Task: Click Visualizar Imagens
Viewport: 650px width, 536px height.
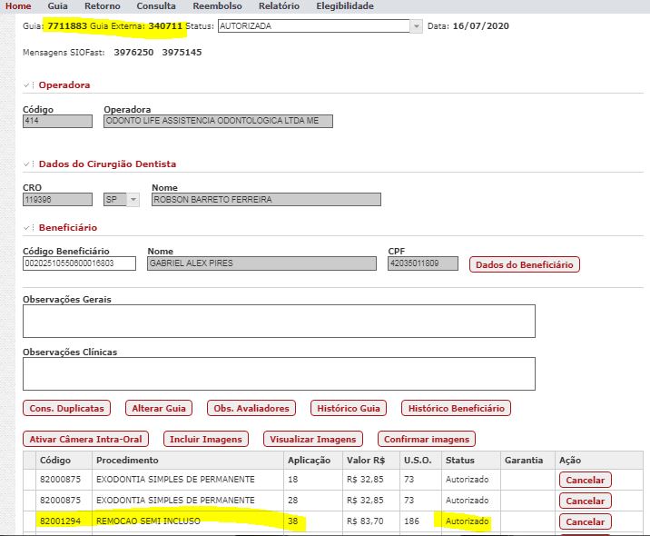Action: tap(310, 440)
